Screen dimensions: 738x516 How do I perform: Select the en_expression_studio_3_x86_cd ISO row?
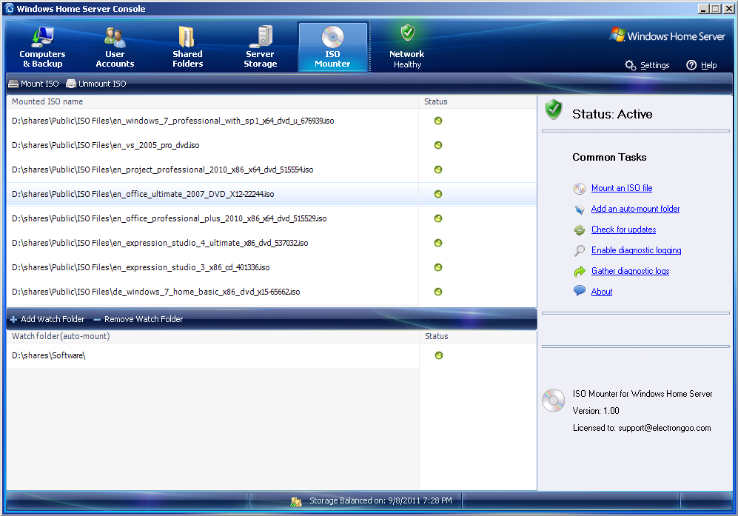coord(271,267)
